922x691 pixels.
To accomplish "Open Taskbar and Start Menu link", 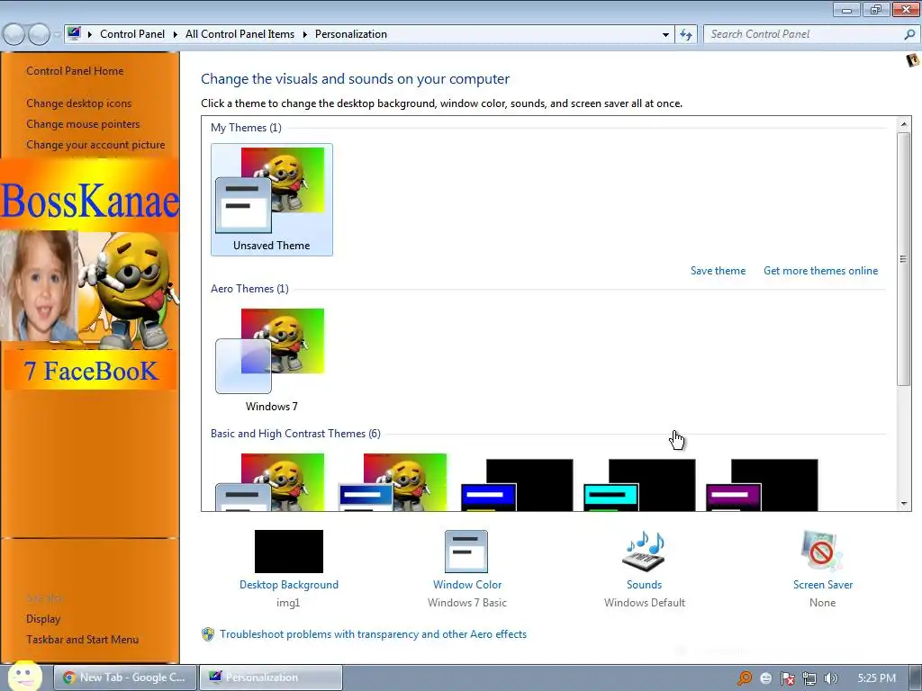I will [82, 640].
